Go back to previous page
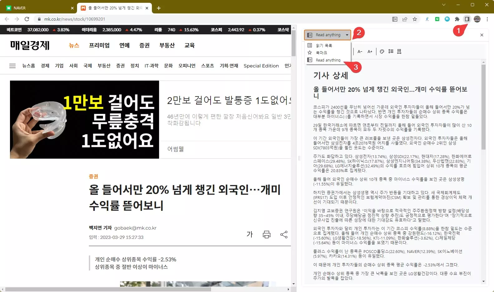This screenshot has width=494, height=292. point(7,19)
